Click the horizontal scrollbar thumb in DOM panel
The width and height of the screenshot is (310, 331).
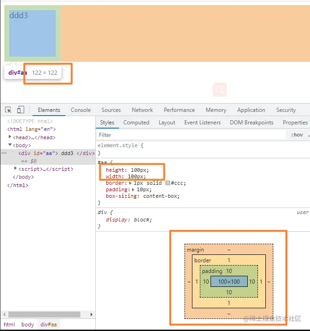pyautogui.click(x=44, y=315)
